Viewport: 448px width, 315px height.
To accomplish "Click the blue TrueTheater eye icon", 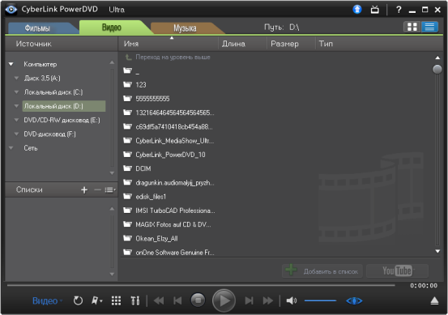I will [354, 300].
